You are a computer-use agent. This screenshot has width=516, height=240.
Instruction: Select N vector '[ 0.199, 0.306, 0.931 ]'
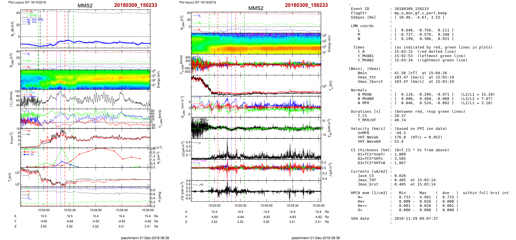(424, 39)
